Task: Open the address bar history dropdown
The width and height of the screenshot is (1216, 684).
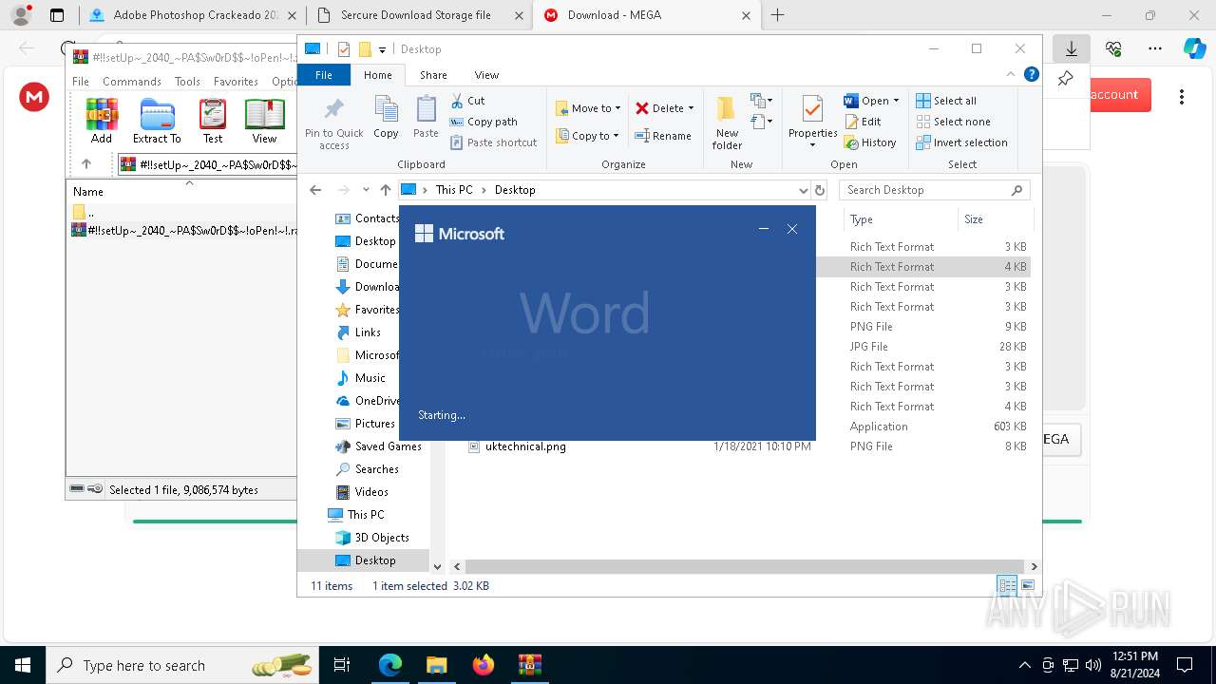Action: click(804, 190)
